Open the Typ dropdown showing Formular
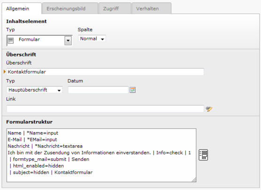 (x=39, y=40)
